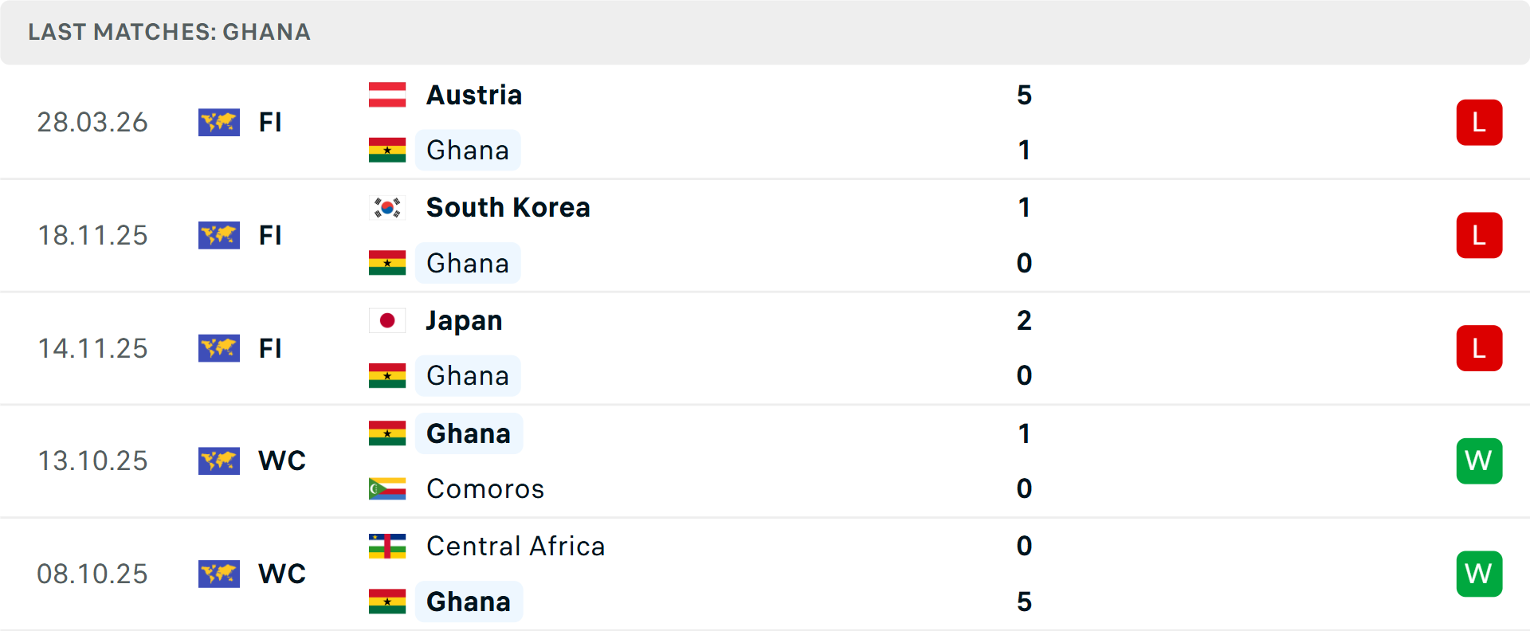
Task: Select the Japan team label
Action: (464, 319)
